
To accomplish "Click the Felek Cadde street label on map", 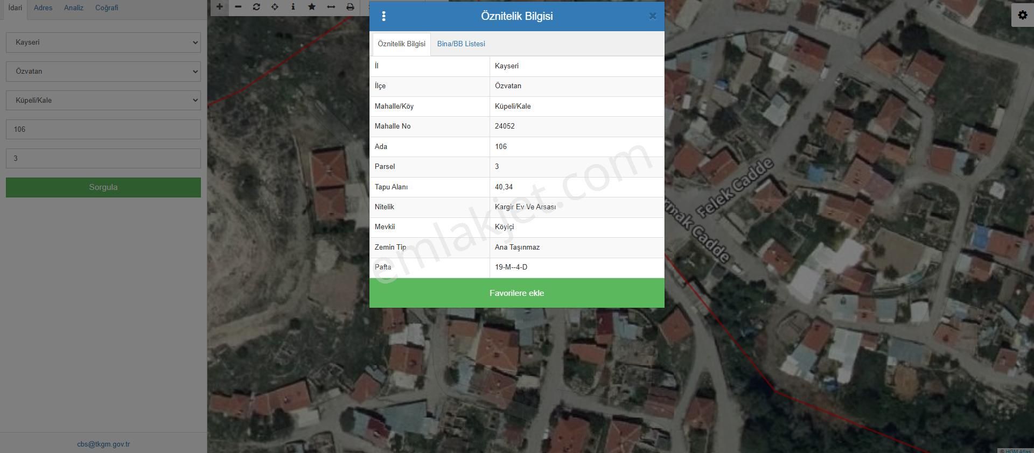I will (x=735, y=188).
